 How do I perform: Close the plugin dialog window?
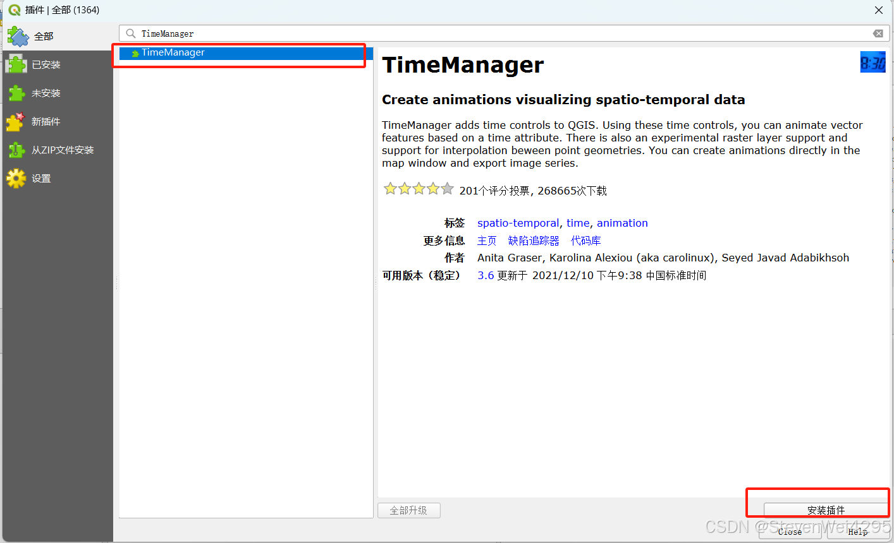tap(879, 10)
